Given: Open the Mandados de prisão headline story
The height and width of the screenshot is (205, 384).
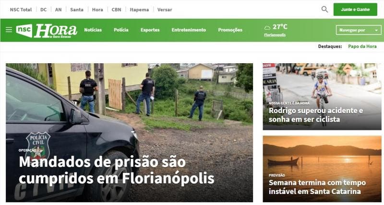Looking at the screenshot, I should coord(117,170).
